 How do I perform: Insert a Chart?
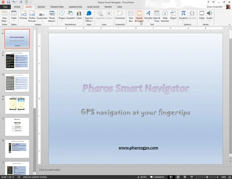(79, 15)
